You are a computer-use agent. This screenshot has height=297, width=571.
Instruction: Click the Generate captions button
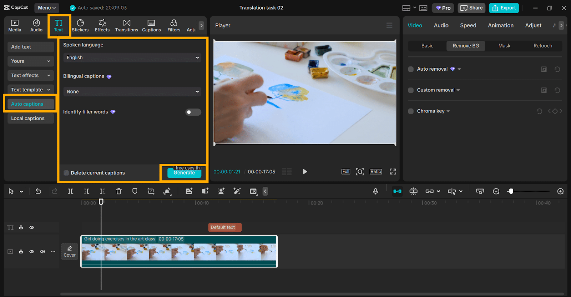point(184,173)
